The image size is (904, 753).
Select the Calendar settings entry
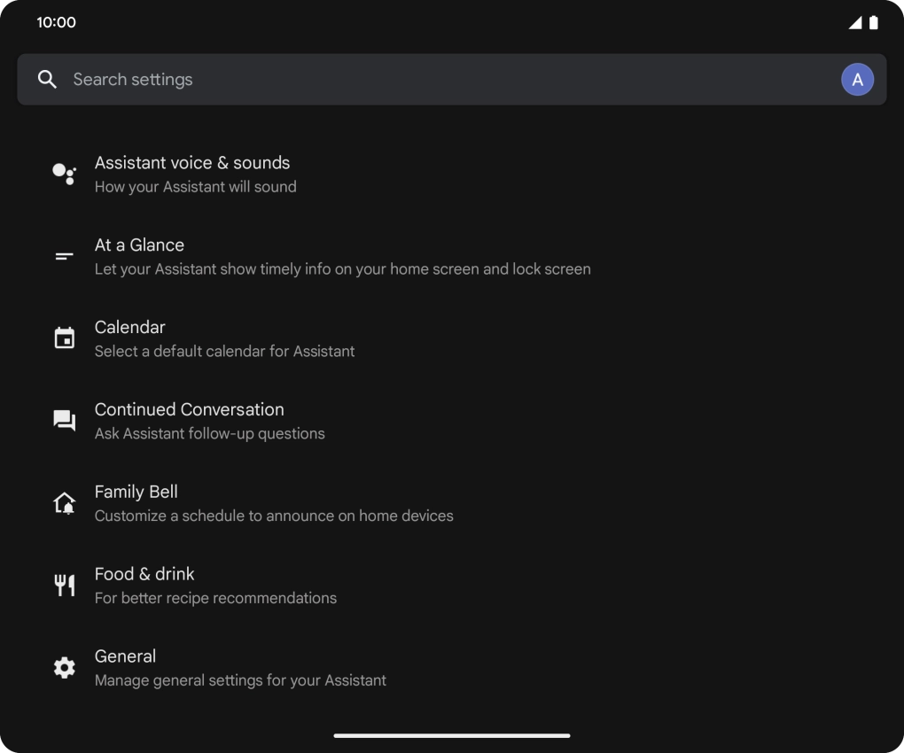[x=224, y=338]
